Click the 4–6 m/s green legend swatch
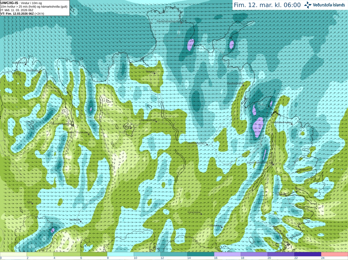The width and height of the screenshot is (348, 260). tap(67, 254)
